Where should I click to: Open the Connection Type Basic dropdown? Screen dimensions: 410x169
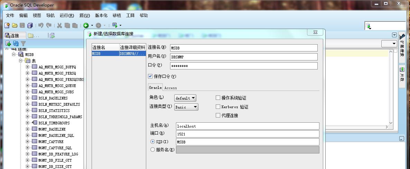tap(186, 107)
